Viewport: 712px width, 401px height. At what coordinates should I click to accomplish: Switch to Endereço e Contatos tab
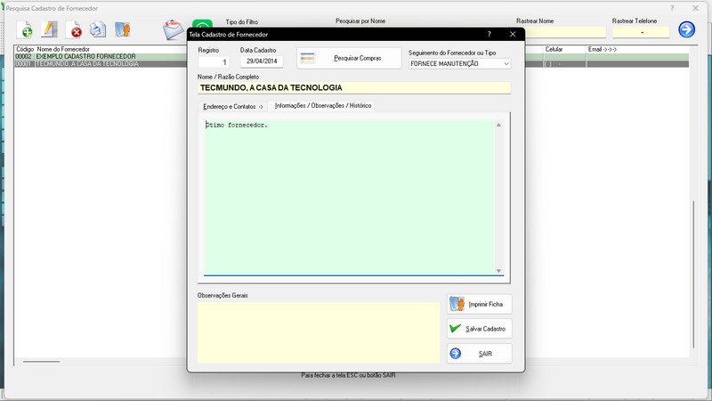(233, 106)
